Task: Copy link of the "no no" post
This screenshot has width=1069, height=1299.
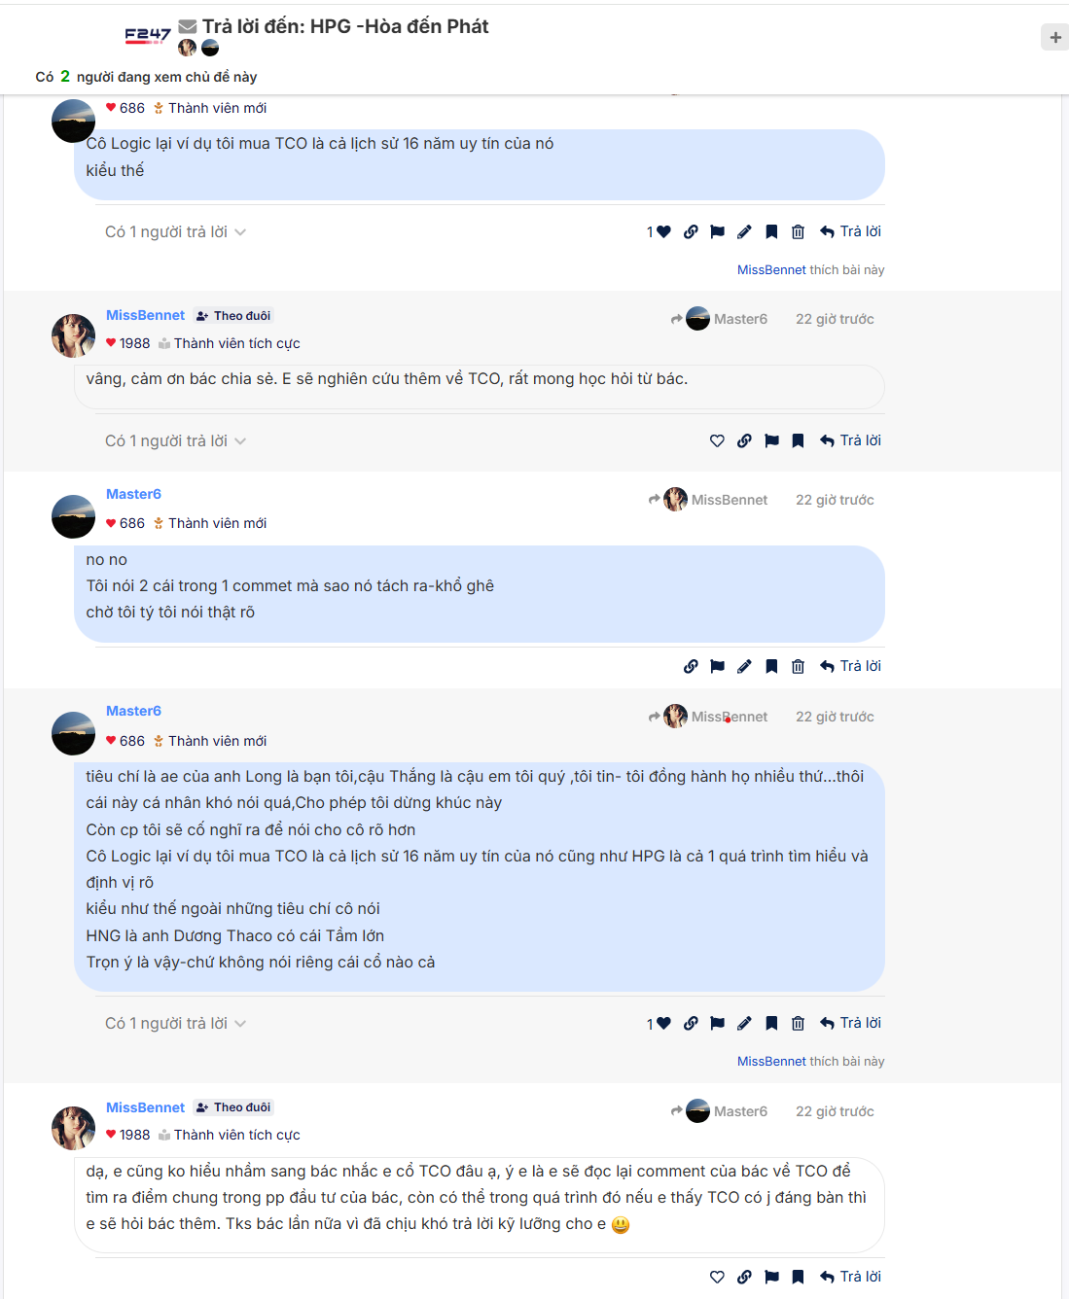Action: coord(691,666)
